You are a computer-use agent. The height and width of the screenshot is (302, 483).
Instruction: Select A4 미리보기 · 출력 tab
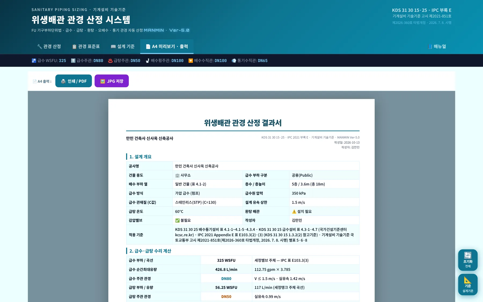(167, 46)
